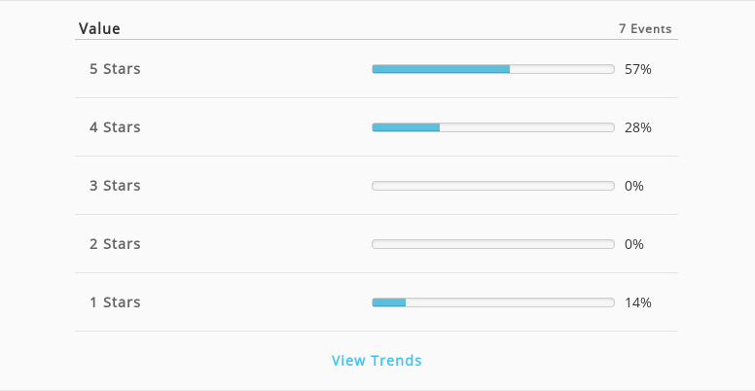Screen dimensions: 755x391
Task: Click the 5 Stars progress bar
Action: pyautogui.click(x=493, y=69)
